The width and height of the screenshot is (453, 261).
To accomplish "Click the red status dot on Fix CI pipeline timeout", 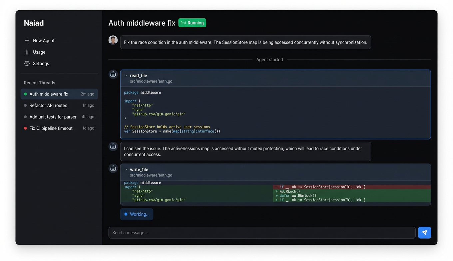I will pyautogui.click(x=25, y=128).
